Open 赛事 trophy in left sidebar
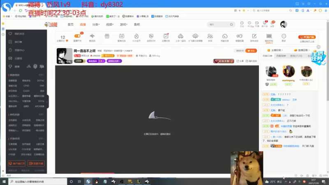Image resolution: width=329 pixels, height=185 pixels. point(14,67)
